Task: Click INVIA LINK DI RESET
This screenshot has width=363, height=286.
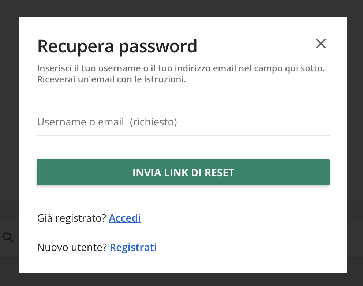Action: click(x=183, y=172)
